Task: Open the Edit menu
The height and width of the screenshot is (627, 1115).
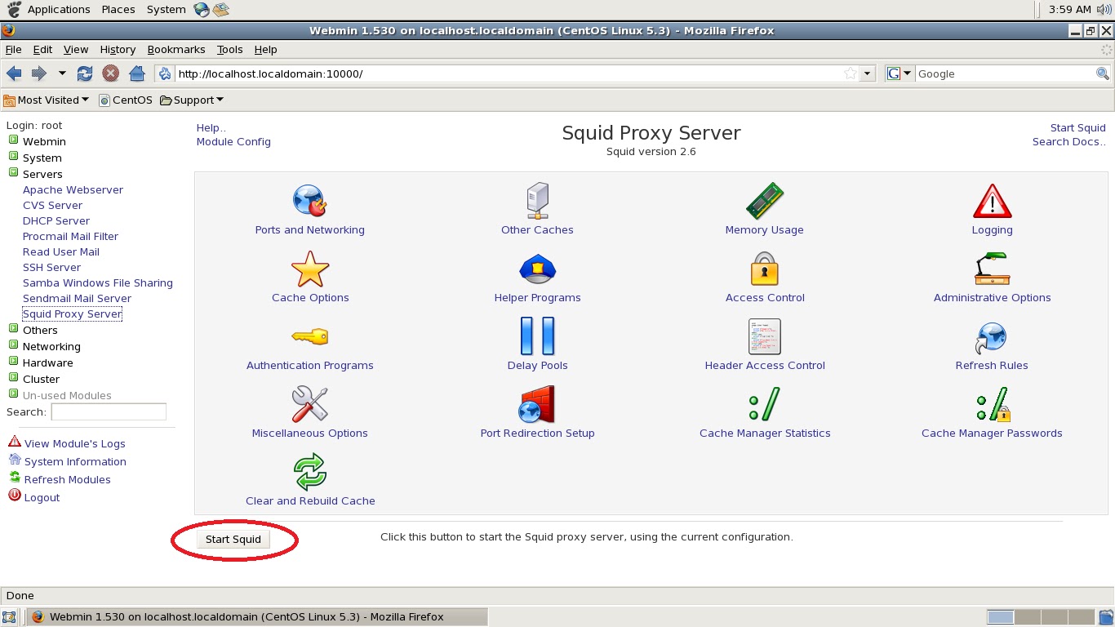Action: click(x=42, y=50)
